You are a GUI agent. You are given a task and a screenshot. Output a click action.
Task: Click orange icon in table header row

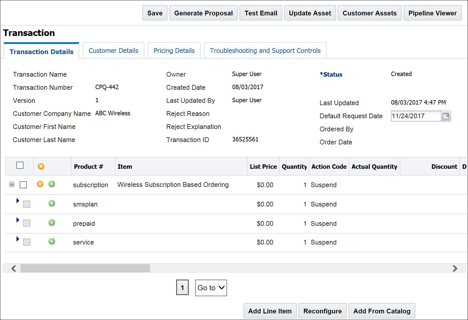[41, 166]
